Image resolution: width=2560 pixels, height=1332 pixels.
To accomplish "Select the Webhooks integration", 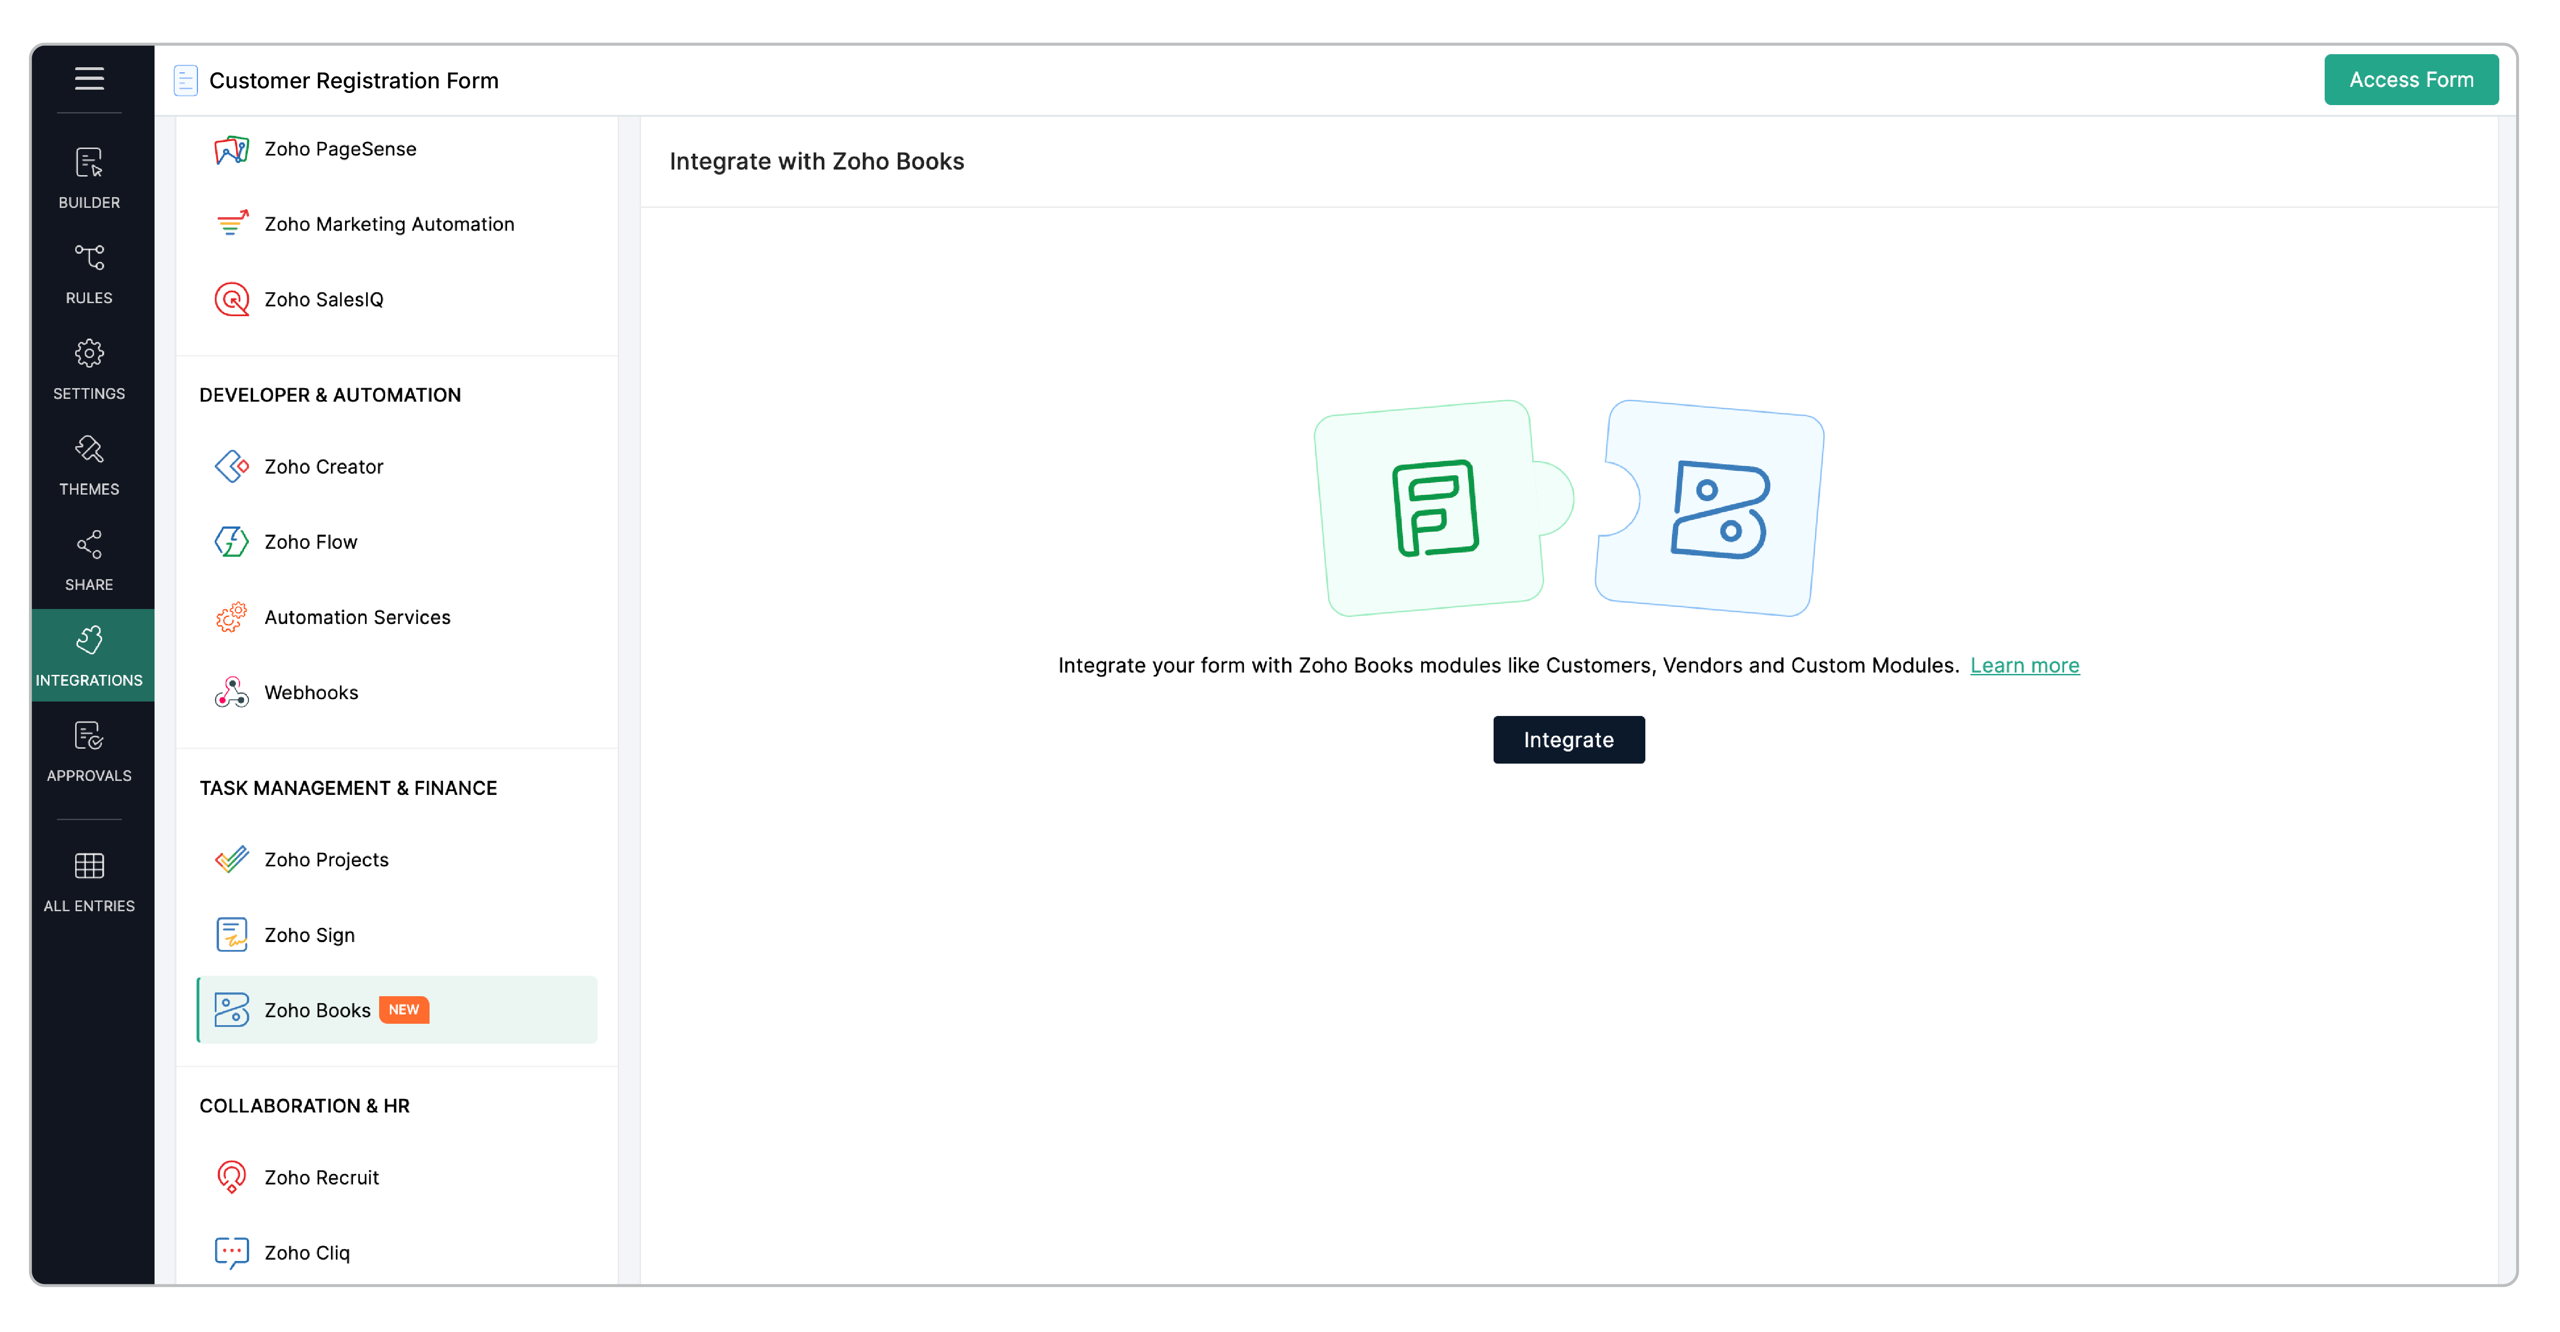I will pyautogui.click(x=311, y=693).
